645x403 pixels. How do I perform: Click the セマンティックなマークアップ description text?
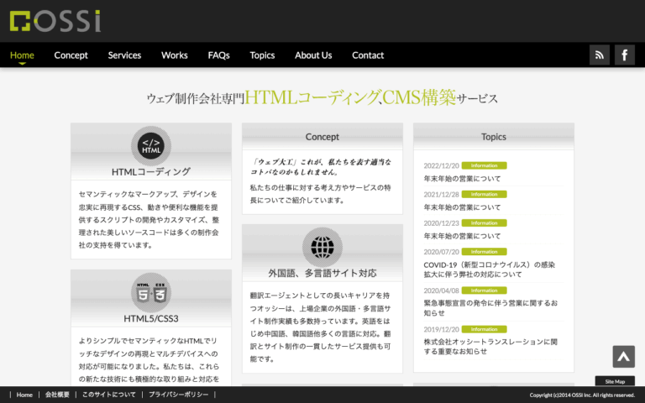[x=149, y=220]
